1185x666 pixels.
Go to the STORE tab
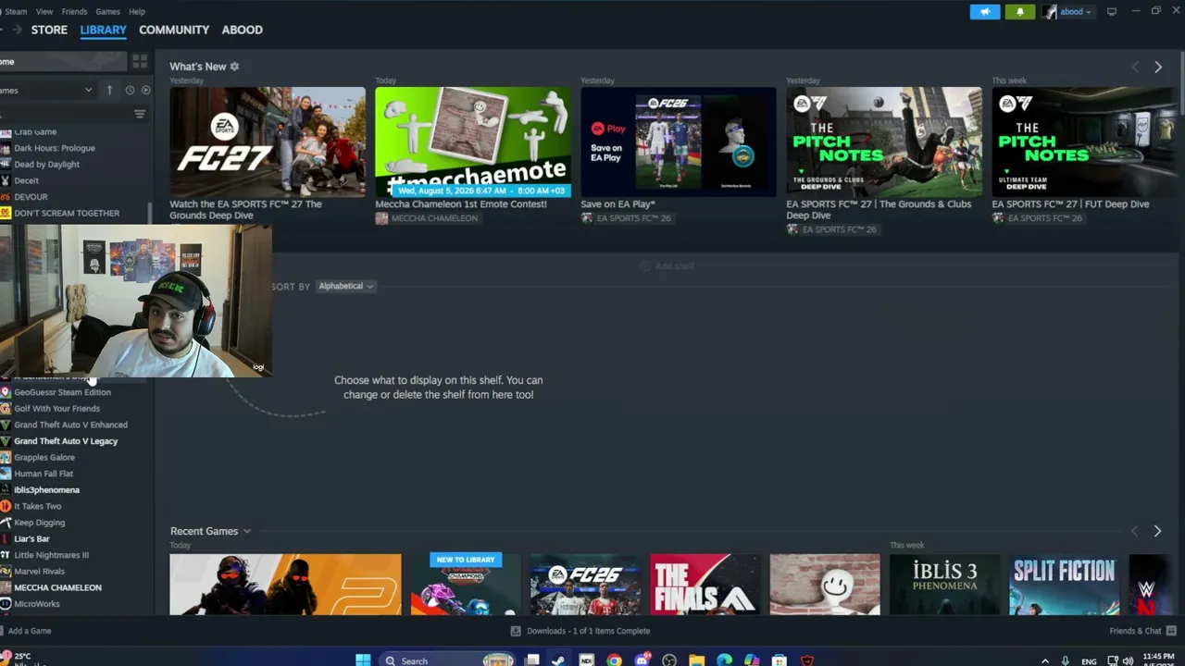[49, 30]
